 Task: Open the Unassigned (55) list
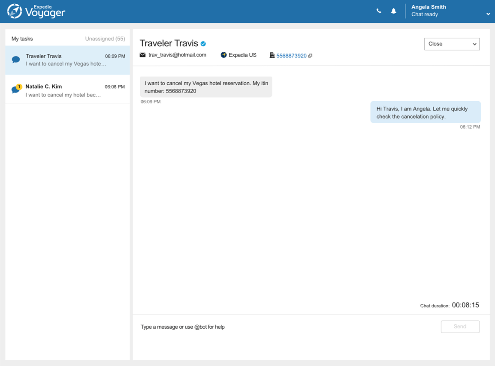click(105, 39)
